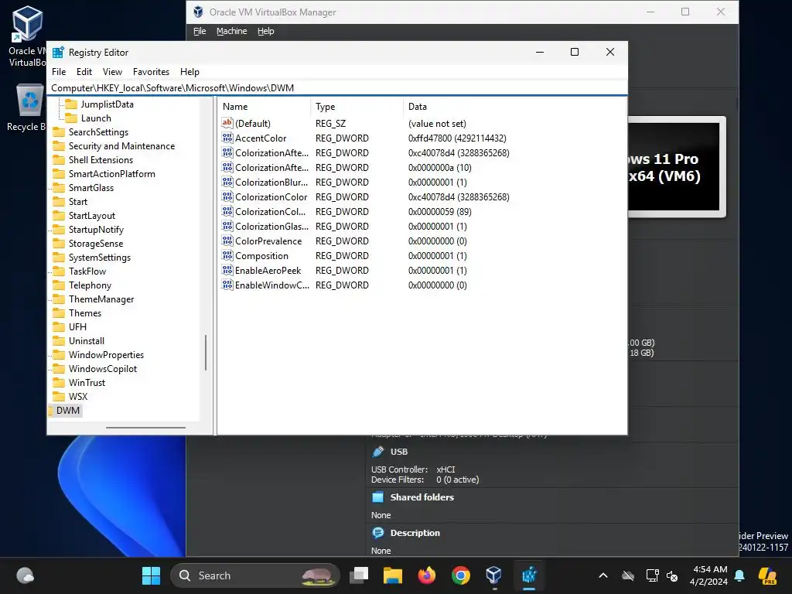Show hidden system tray icons
This screenshot has height=594, width=792.
[603, 575]
